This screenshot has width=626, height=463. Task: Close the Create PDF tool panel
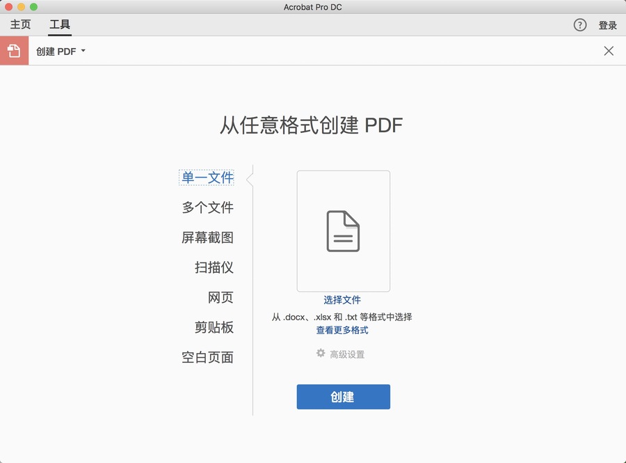[609, 51]
